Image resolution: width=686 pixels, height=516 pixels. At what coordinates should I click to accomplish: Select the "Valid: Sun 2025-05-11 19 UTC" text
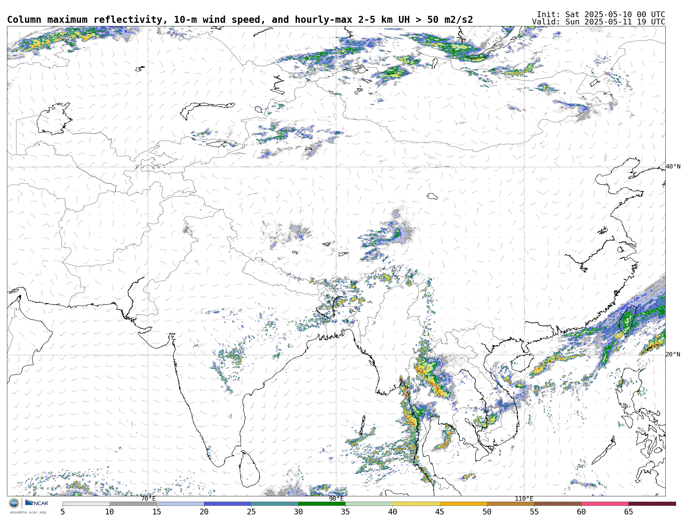598,22
